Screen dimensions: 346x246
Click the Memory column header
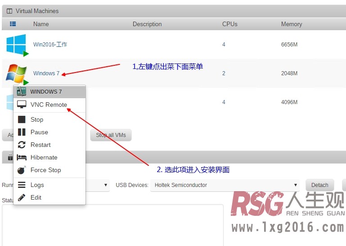(x=292, y=24)
